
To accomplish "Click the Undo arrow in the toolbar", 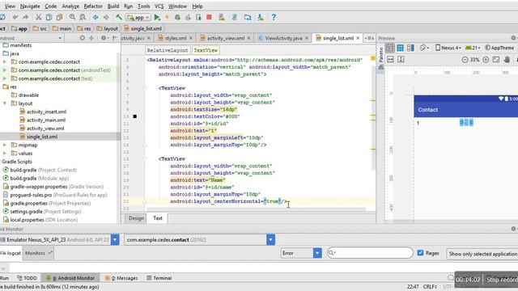I will pyautogui.click(x=15, y=17).
